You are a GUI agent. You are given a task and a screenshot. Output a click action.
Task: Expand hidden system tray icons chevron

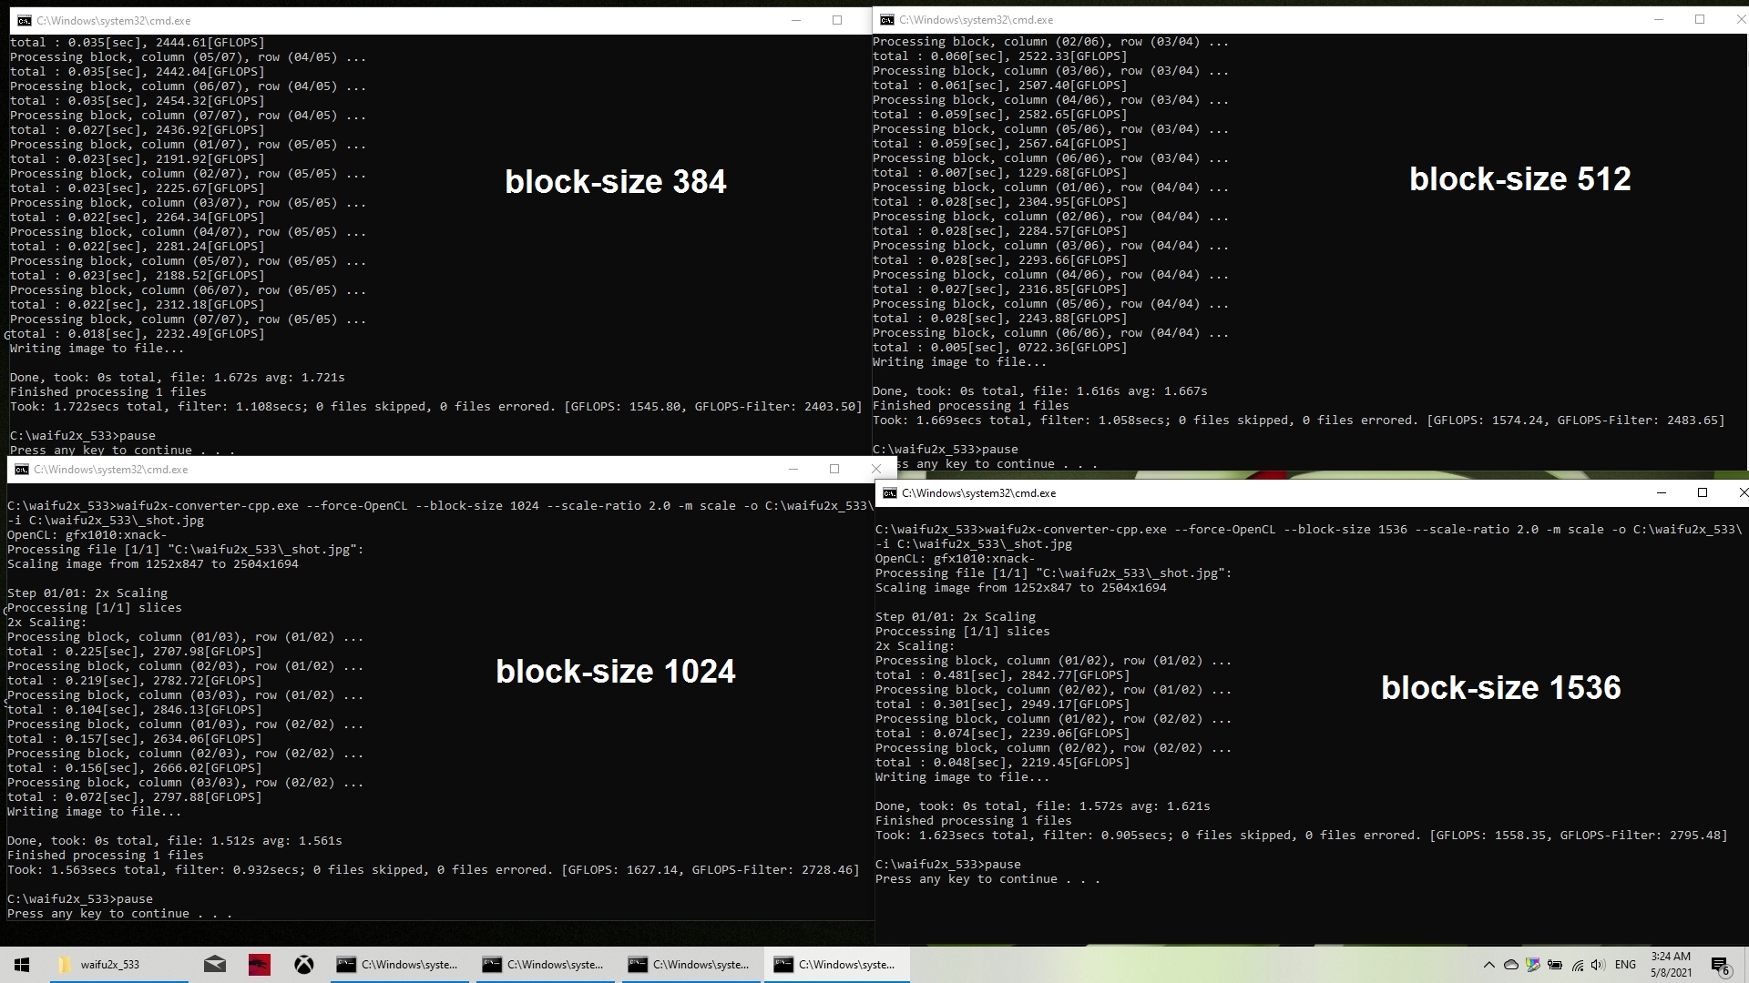1488,965
